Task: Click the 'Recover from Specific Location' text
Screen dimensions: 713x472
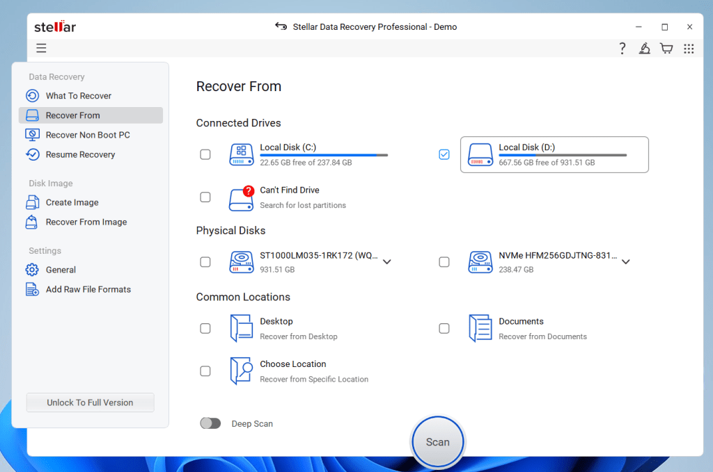Action: coord(314,379)
